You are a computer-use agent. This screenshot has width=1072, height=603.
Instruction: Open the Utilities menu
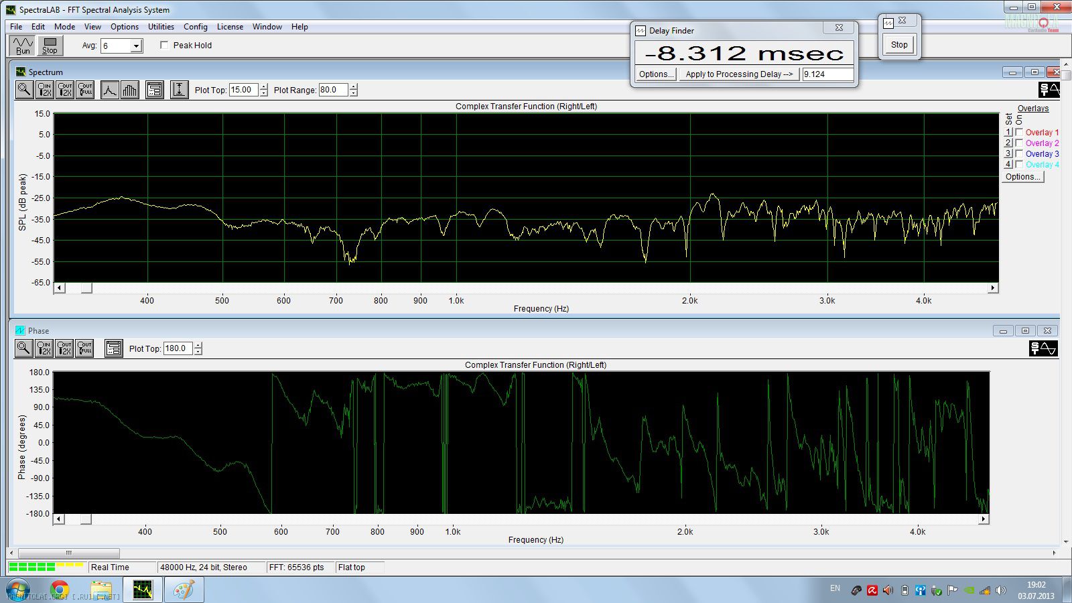161,27
